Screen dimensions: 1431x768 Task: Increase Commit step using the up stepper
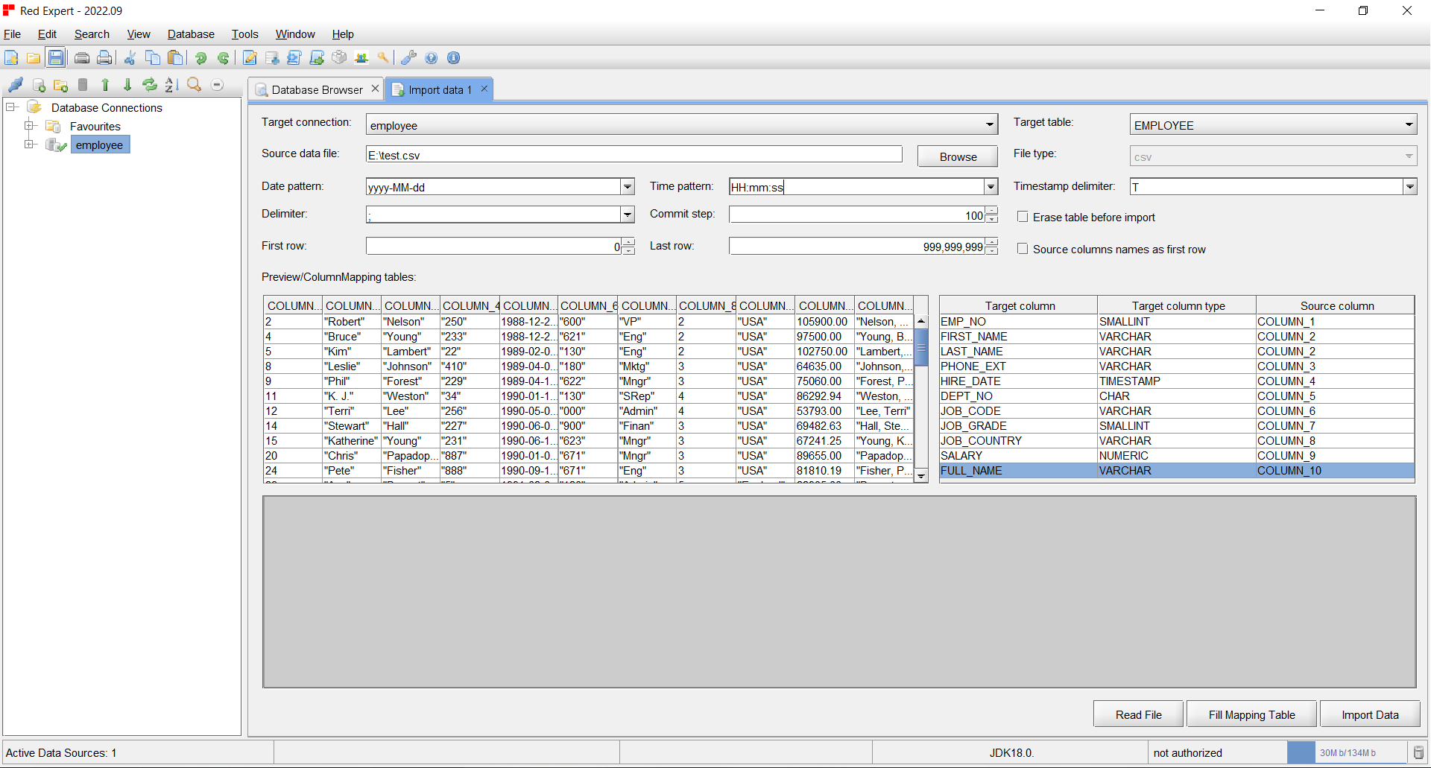click(x=991, y=210)
